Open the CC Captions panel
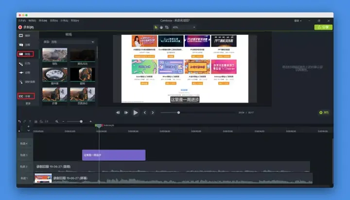The image size is (350, 200). pyautogui.click(x=26, y=96)
